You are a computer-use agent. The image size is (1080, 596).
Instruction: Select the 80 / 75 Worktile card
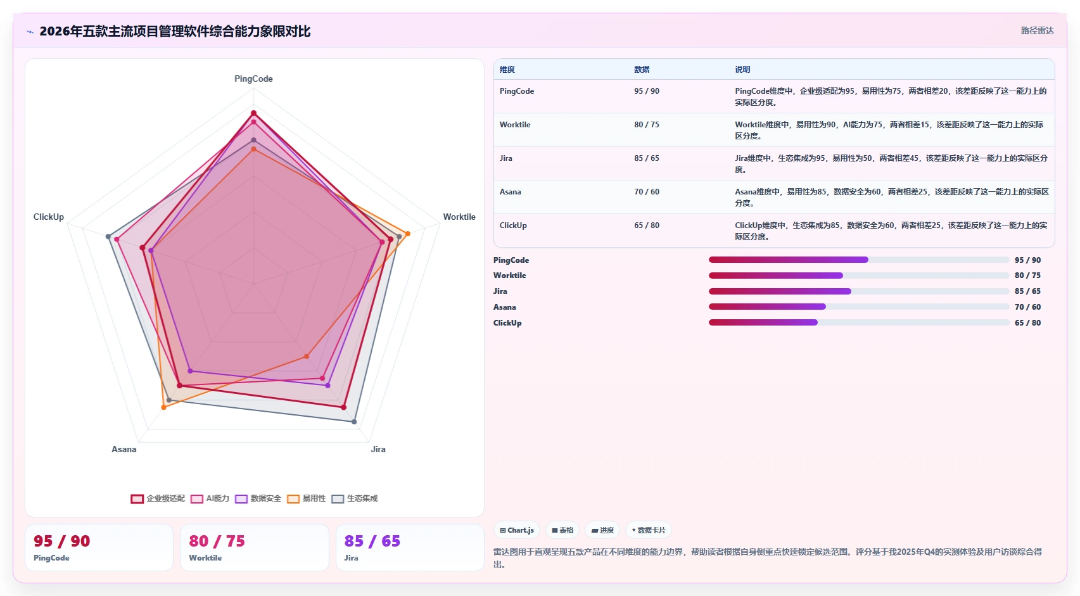(x=255, y=547)
